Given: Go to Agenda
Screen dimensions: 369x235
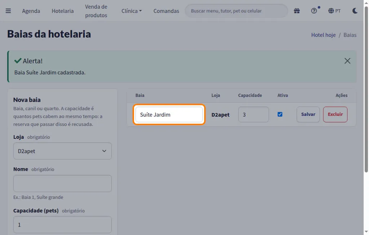Looking at the screenshot, I should click(x=31, y=11).
